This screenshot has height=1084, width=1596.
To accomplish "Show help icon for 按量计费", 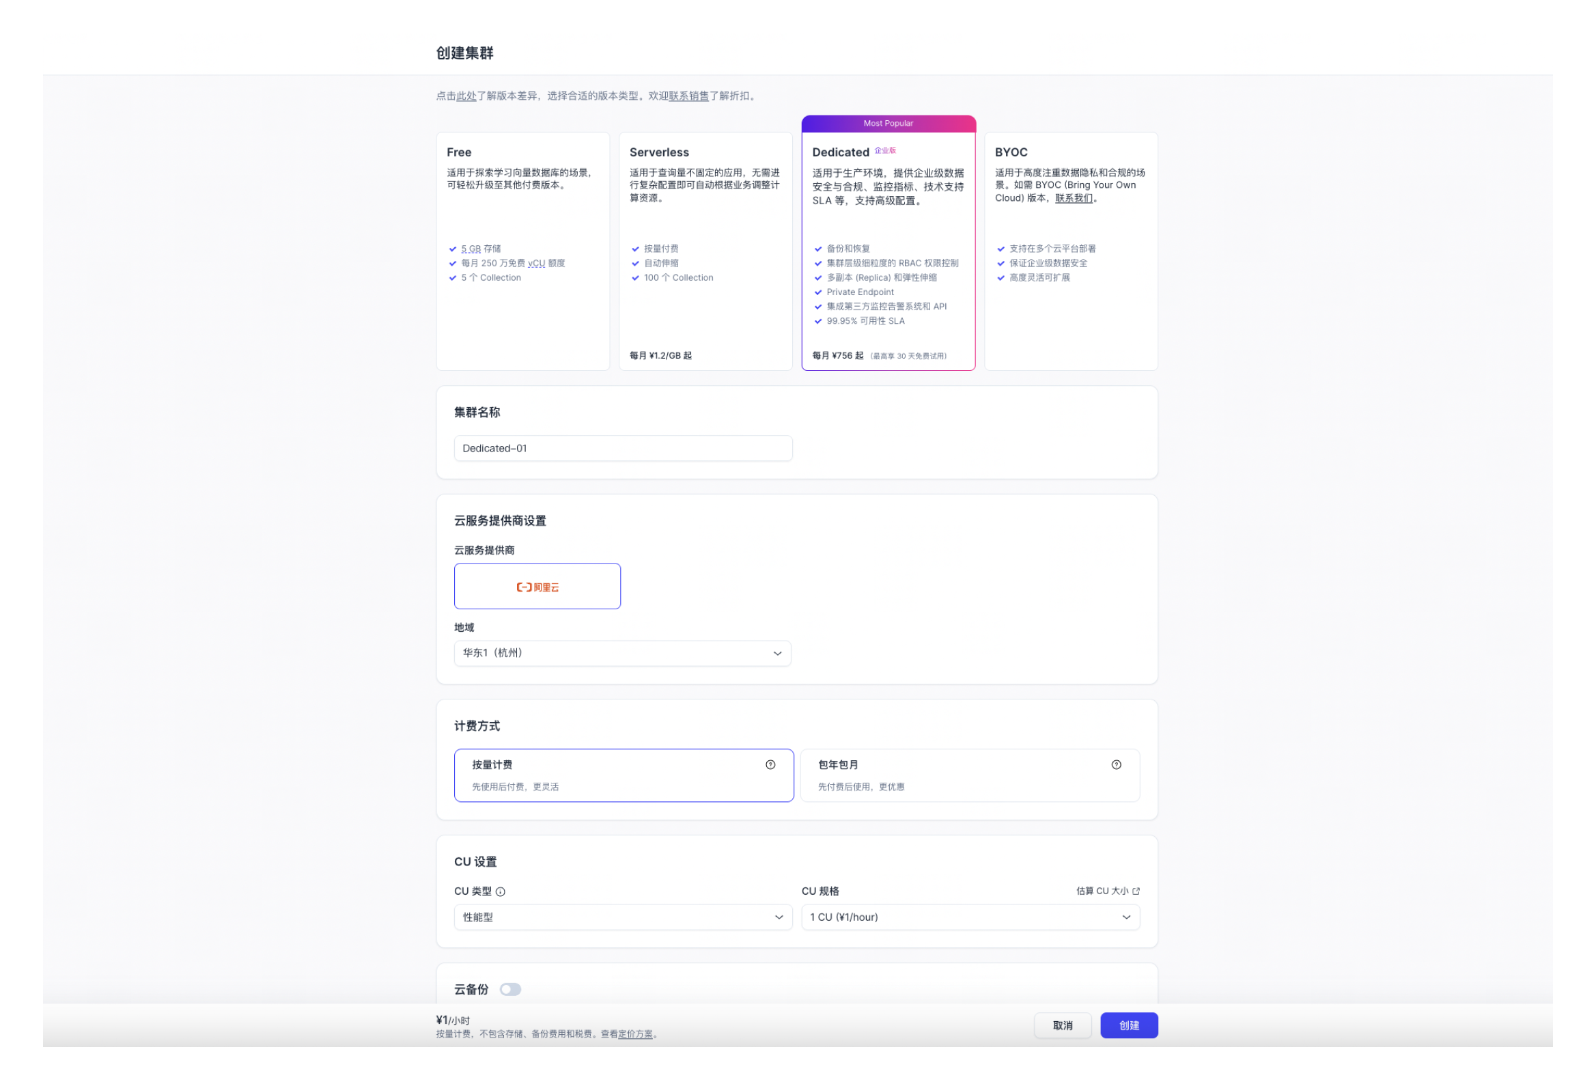I will tap(770, 765).
